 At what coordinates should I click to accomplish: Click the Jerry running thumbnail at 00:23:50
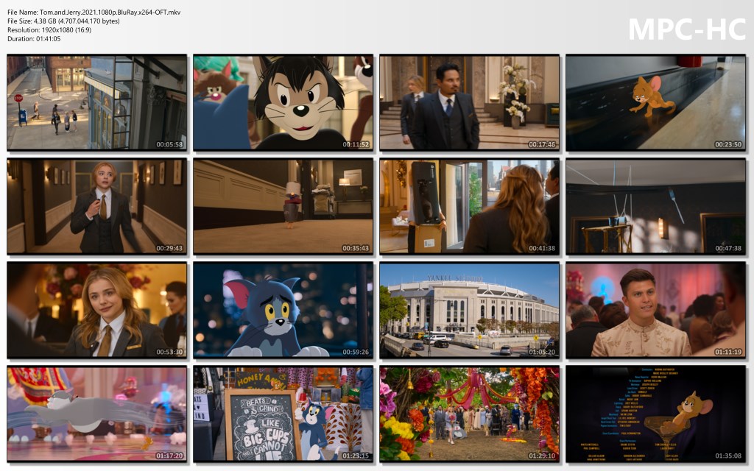point(655,103)
